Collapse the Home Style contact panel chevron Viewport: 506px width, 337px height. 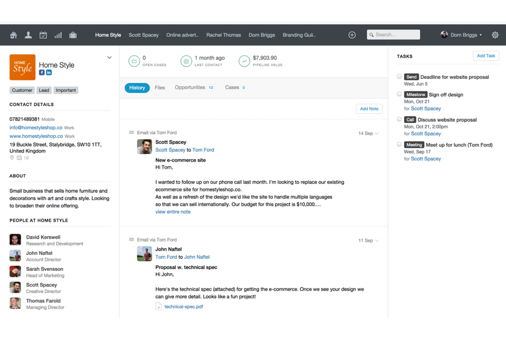click(x=109, y=57)
